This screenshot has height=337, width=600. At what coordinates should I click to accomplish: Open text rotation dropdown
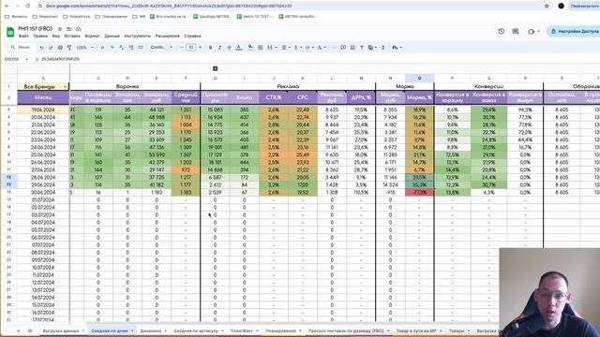pos(322,48)
